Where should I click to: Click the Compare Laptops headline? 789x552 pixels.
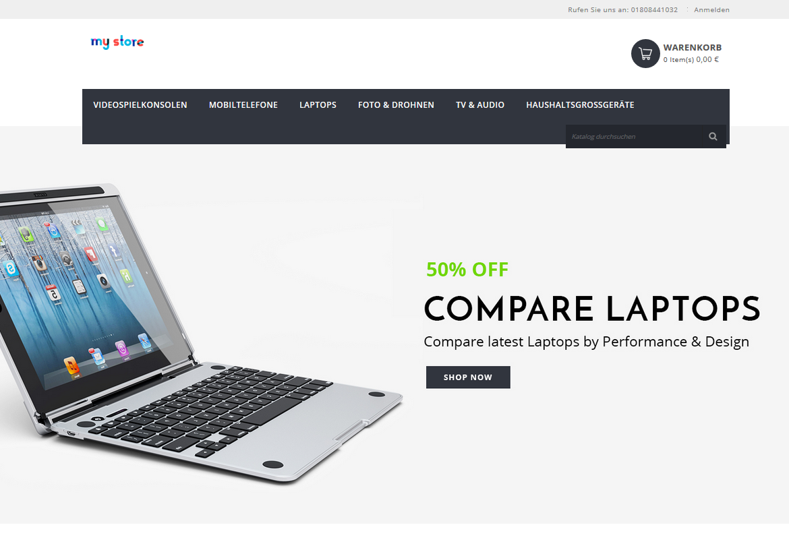point(592,308)
